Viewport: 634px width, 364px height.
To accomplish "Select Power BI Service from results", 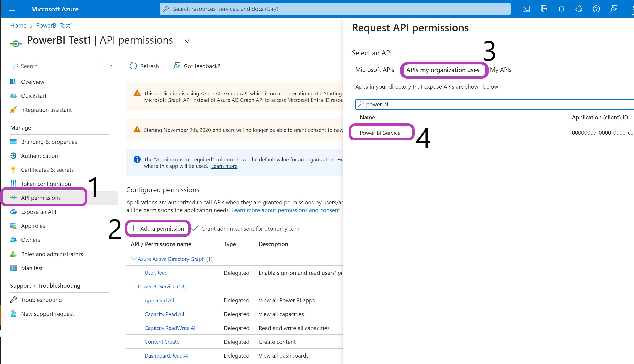I will (x=380, y=133).
